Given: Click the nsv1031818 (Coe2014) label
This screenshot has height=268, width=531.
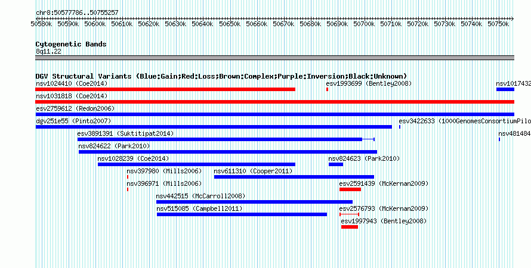Looking at the screenshot, I should (72, 96).
